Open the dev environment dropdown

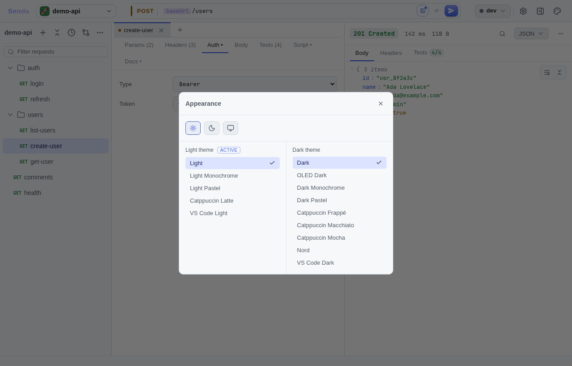click(x=492, y=11)
